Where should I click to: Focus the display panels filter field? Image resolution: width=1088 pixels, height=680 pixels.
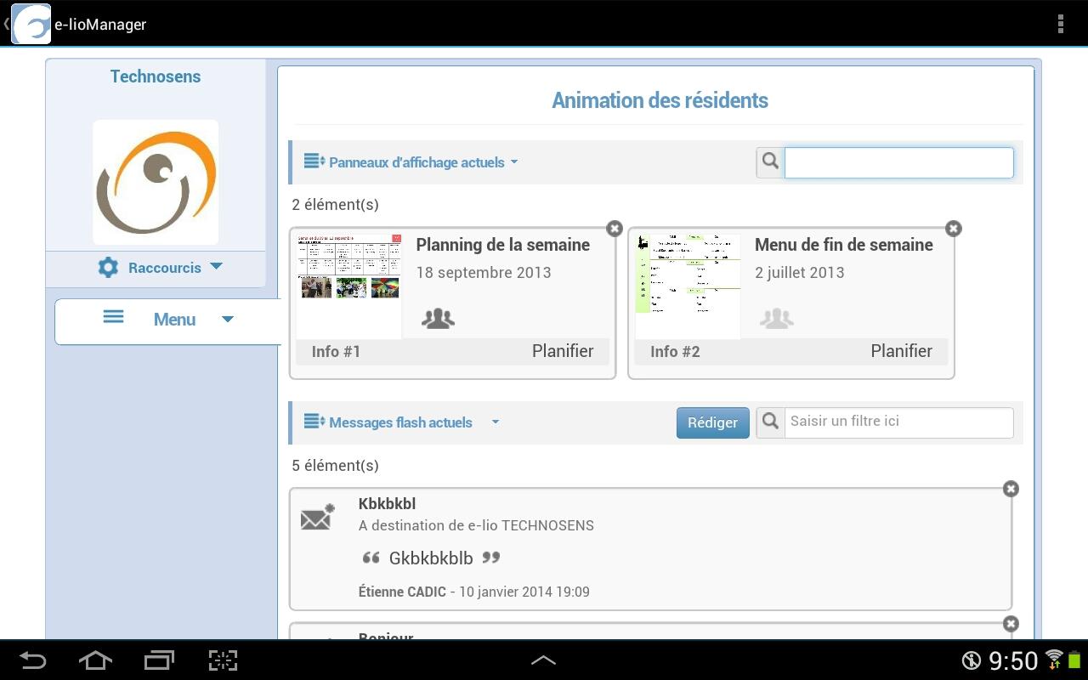point(898,162)
